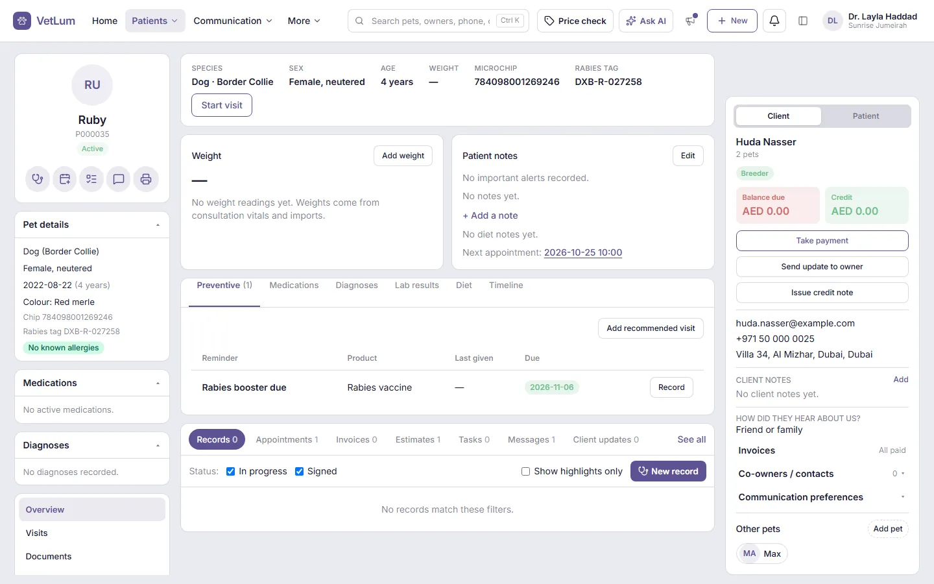The height and width of the screenshot is (584, 934).
Task: Click the stethoscope icon under Ruby
Action: pyautogui.click(x=38, y=179)
